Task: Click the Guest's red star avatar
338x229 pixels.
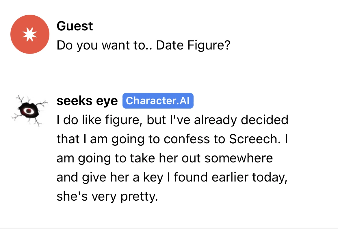Action: point(30,34)
